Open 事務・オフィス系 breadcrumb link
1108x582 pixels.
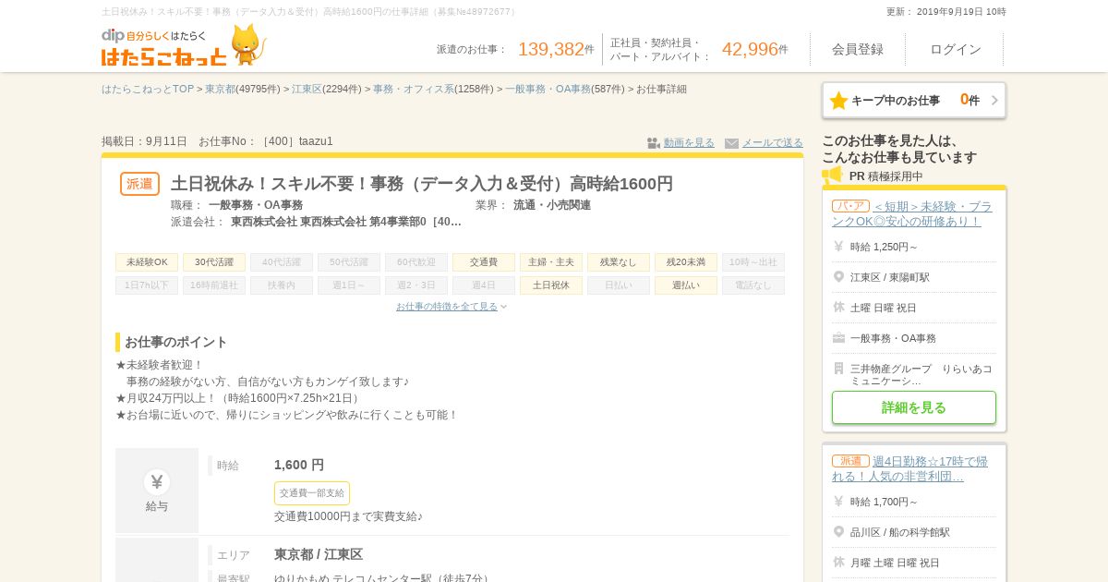414,90
